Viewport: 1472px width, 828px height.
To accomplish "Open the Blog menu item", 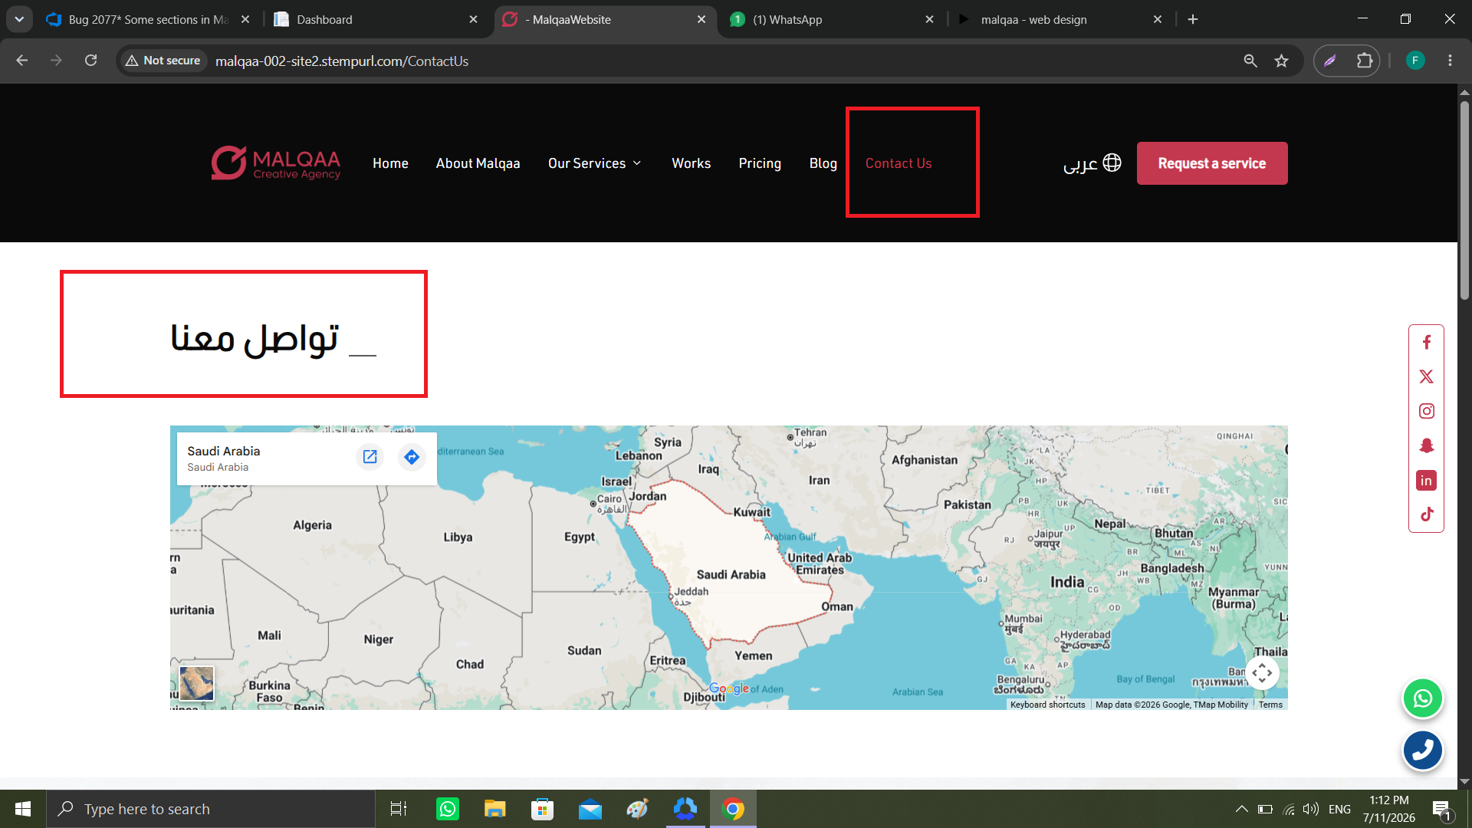I will coord(823,163).
